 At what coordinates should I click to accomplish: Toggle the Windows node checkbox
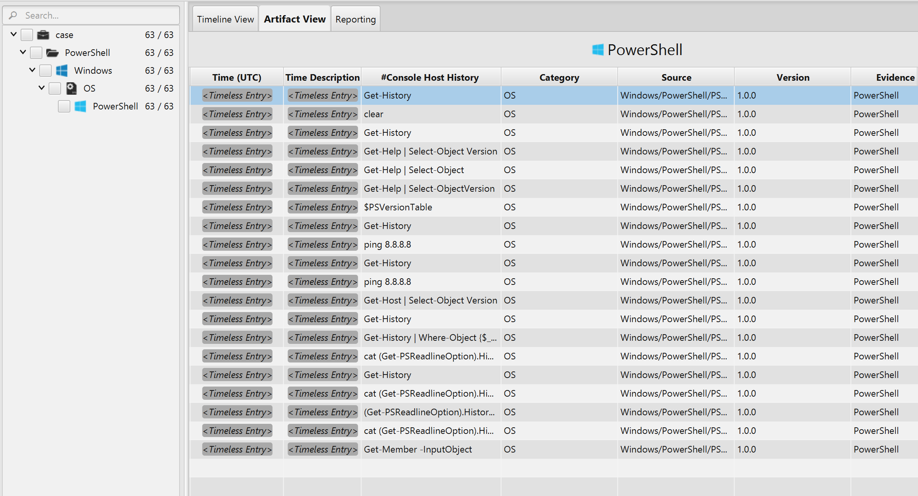click(x=45, y=71)
